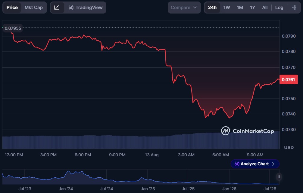This screenshot has width=303, height=193.
Task: Click the 6:00 PM time axis label
Action: (x=83, y=155)
